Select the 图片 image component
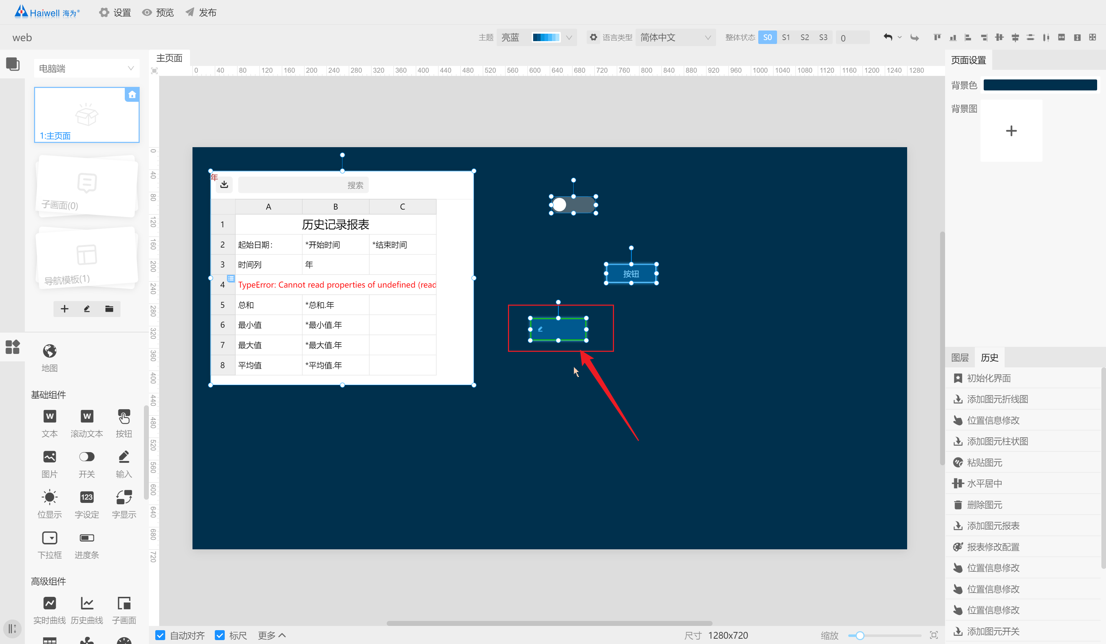1106x644 pixels. tap(50, 463)
